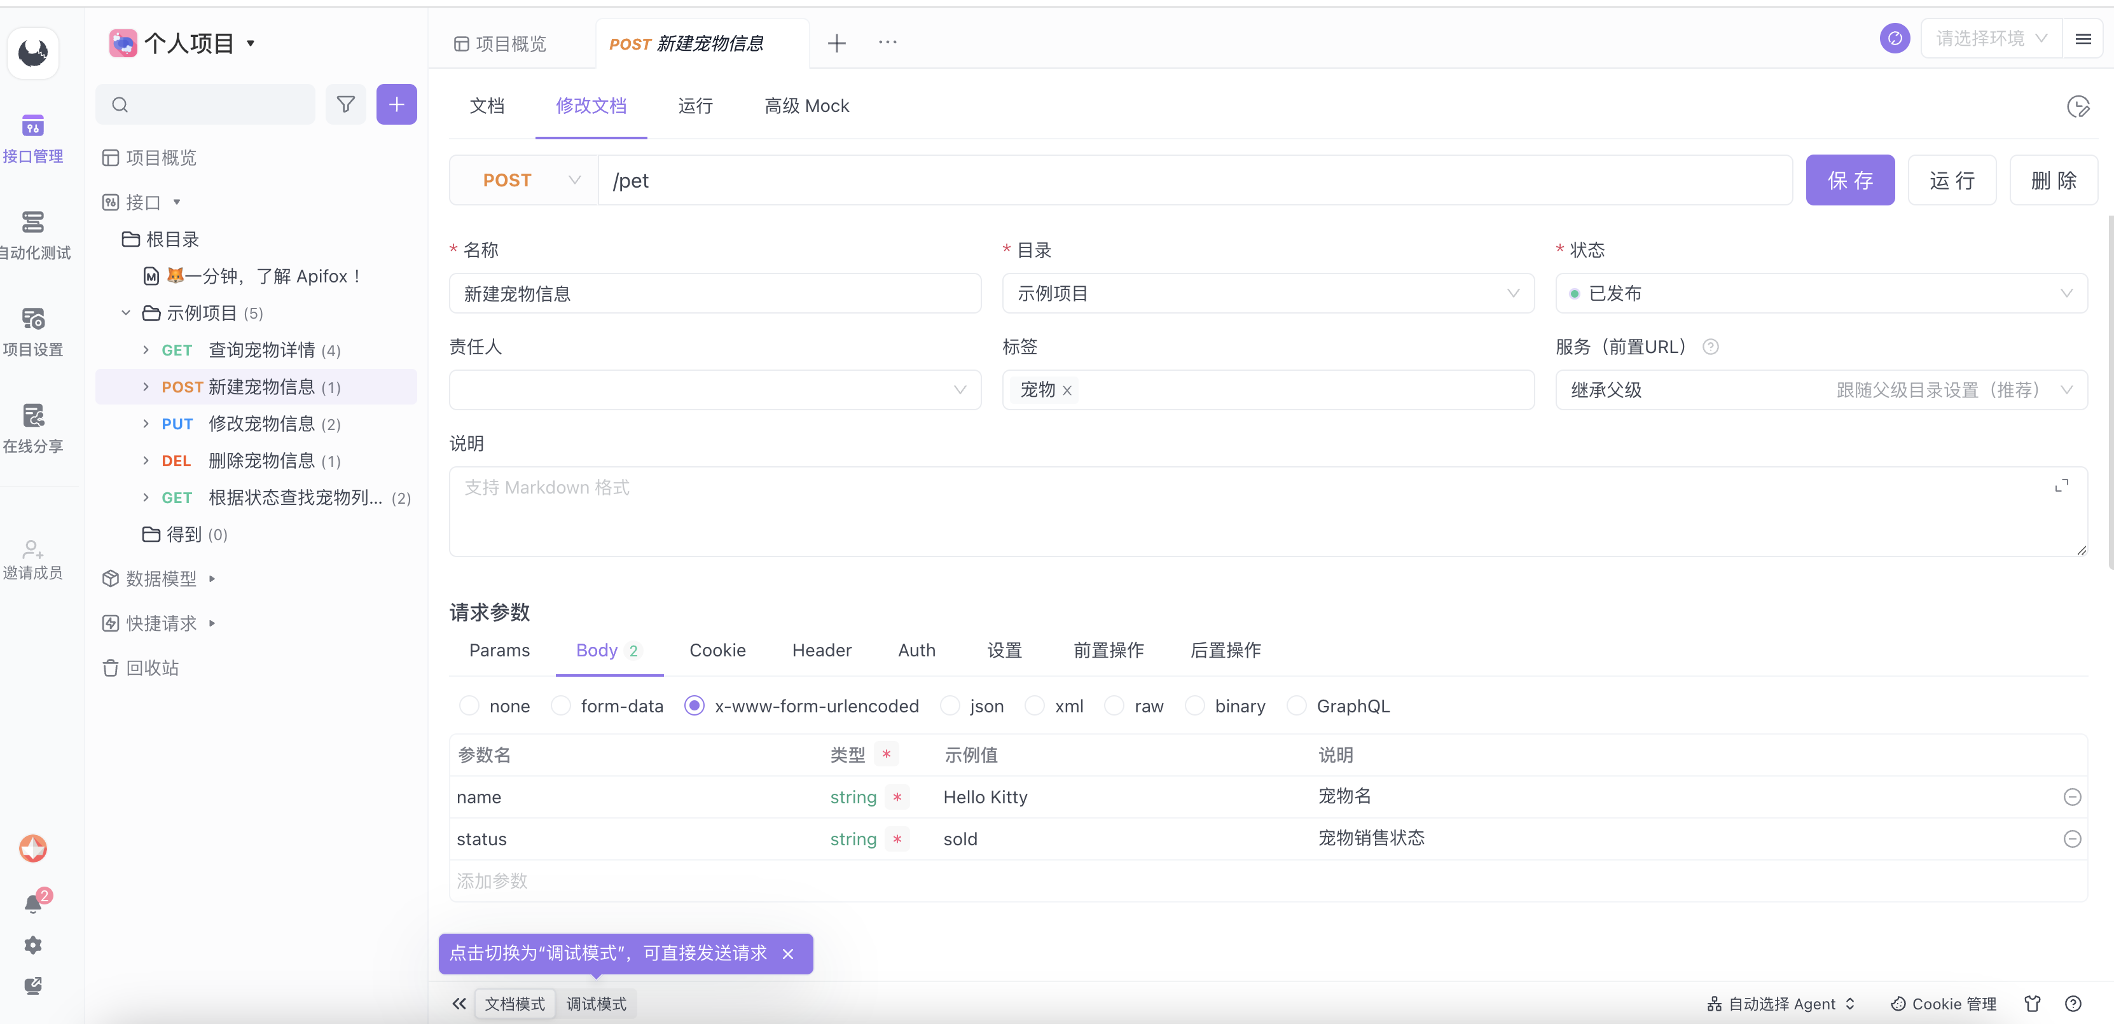Image resolution: width=2114 pixels, height=1024 pixels.
Task: Switch to the Header request tab
Action: pos(822,650)
